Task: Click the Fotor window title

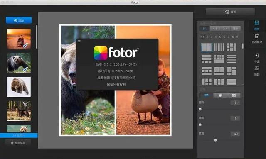Action: 135,2
